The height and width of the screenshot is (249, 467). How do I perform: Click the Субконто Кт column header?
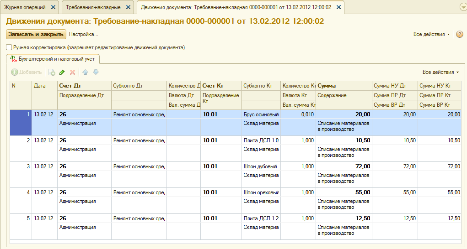(261, 86)
